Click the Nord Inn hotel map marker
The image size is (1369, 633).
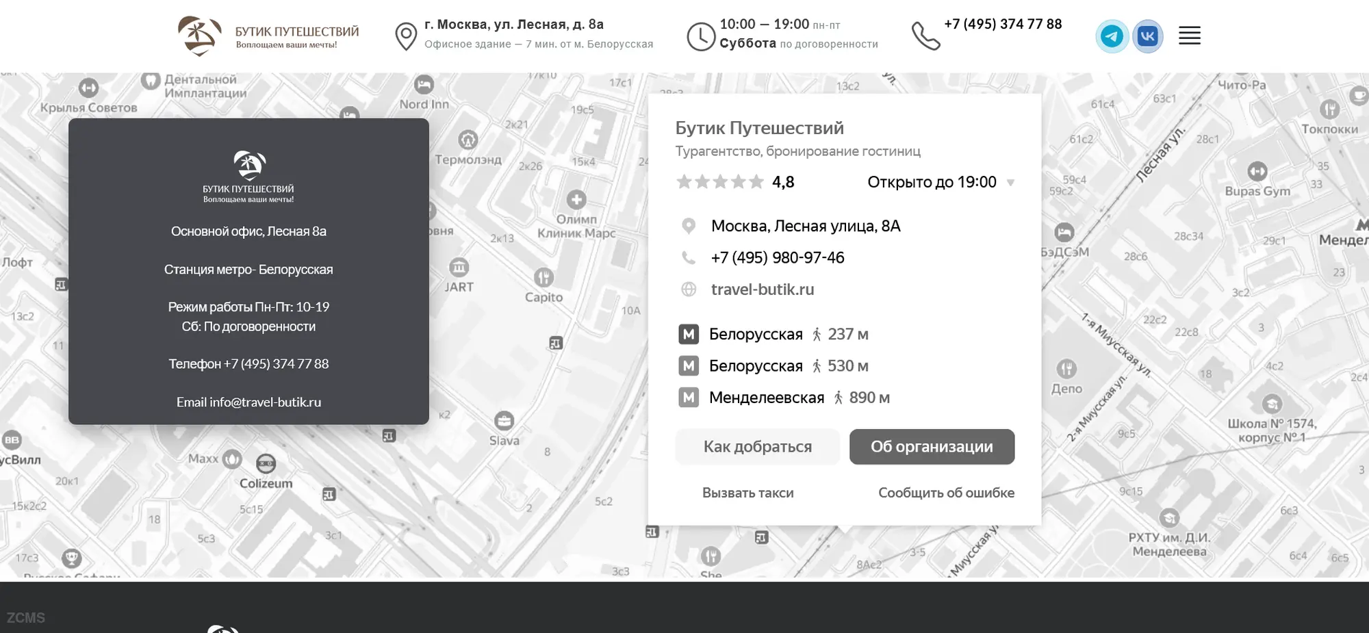(424, 85)
